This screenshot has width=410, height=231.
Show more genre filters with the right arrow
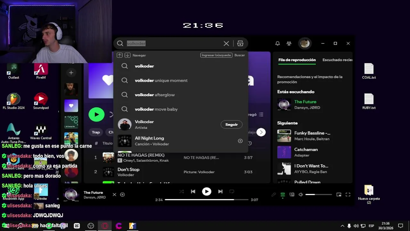(261, 132)
